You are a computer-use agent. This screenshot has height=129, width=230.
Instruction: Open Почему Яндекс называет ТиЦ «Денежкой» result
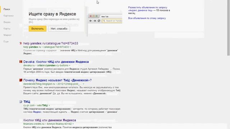57,80
